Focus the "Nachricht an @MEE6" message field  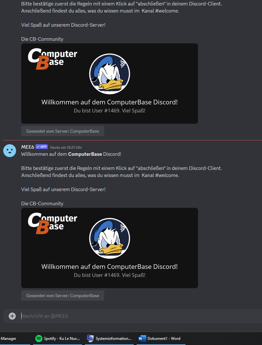point(141,316)
